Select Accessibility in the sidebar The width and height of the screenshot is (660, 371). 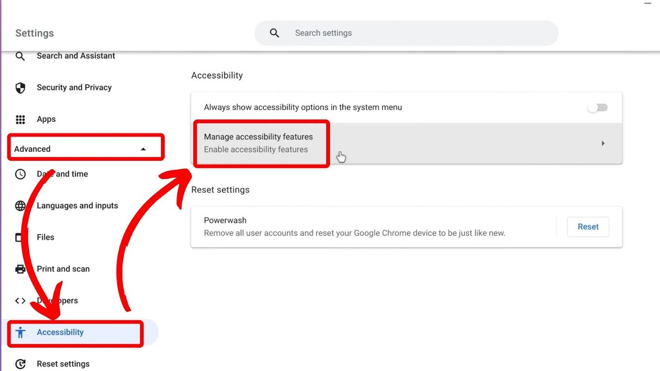click(x=60, y=332)
